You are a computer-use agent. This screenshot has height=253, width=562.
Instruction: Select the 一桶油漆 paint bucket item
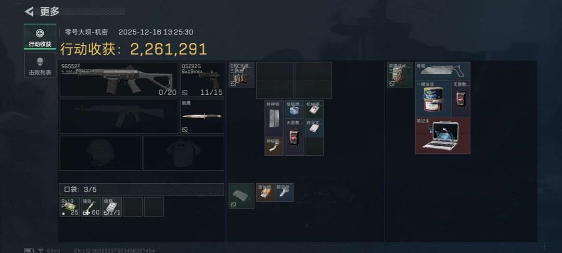(433, 98)
